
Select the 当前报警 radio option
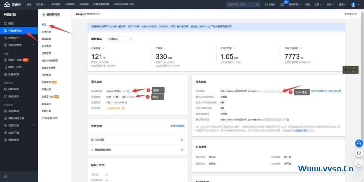92,140
